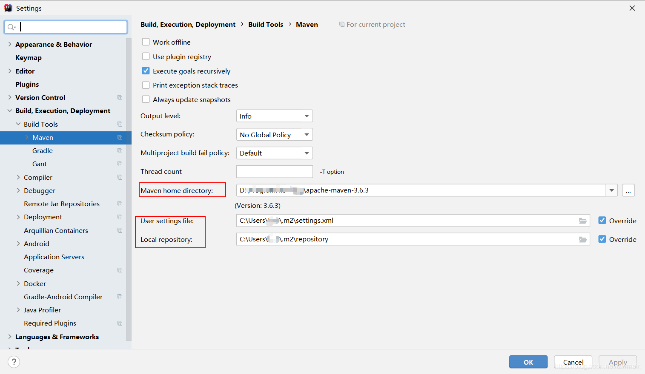This screenshot has width=645, height=374.
Task: Click the settings search field
Action: click(66, 27)
